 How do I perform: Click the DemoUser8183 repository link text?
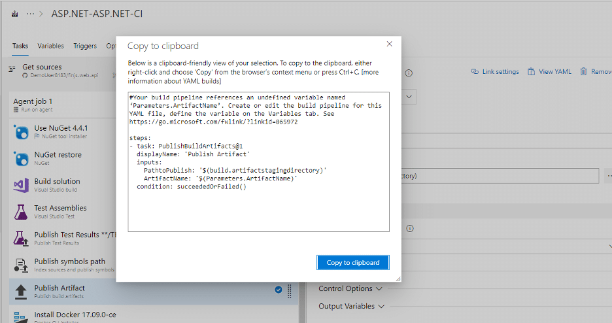tap(64, 75)
